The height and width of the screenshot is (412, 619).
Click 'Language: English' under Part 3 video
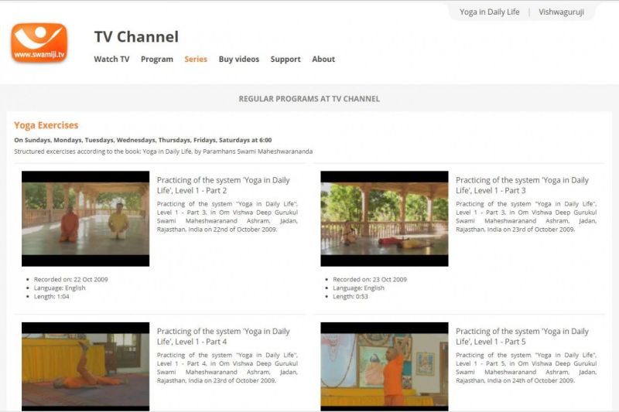(358, 288)
